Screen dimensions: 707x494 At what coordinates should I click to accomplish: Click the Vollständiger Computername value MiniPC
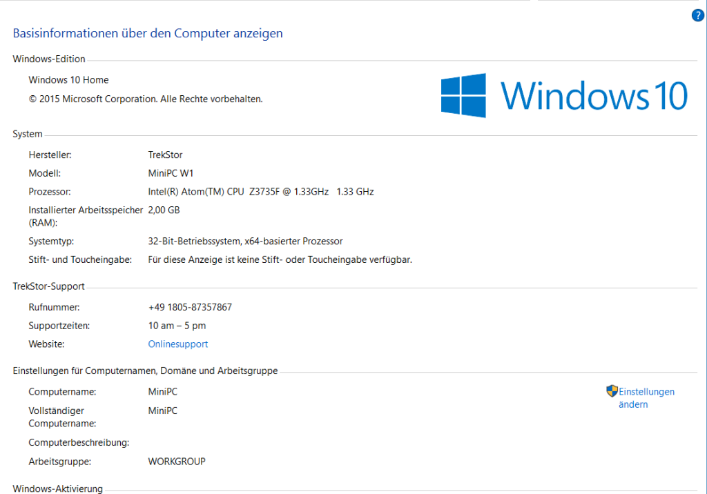(163, 411)
